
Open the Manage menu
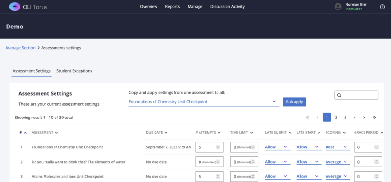tap(195, 7)
